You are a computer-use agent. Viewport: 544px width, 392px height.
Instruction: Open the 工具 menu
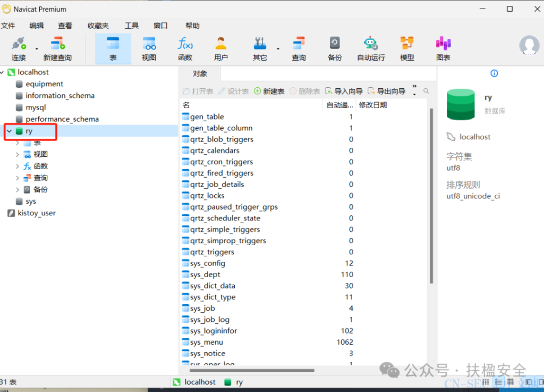(132, 26)
